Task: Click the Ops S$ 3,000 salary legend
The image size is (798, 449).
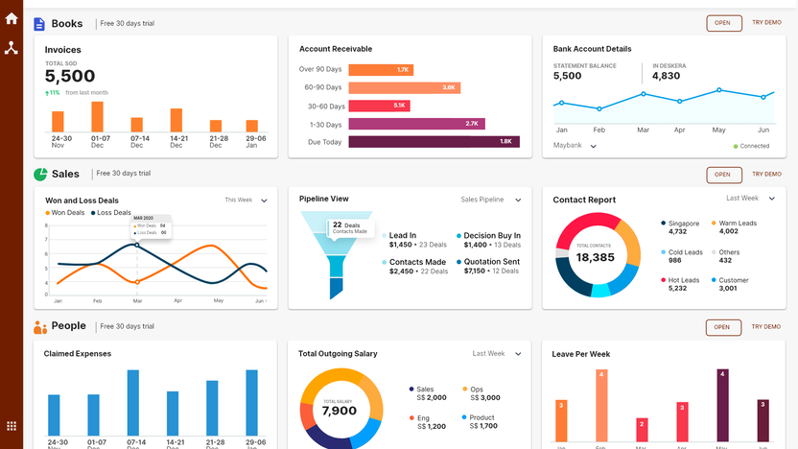Action: [x=481, y=393]
